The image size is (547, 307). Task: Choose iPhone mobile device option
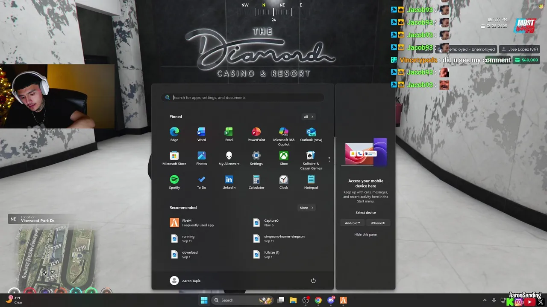tap(378, 223)
